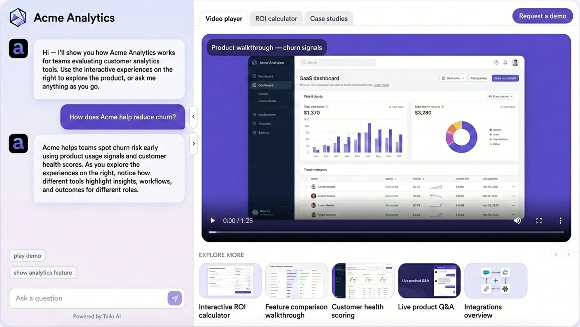Open the Case studies tab

(x=328, y=19)
